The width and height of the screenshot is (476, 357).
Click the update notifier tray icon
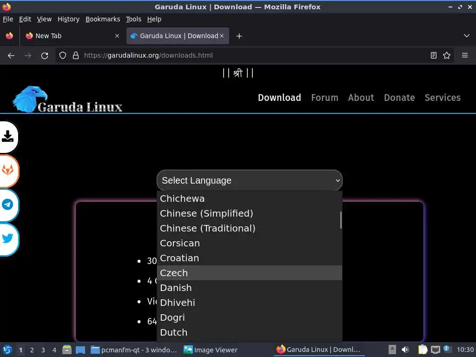[447, 349]
